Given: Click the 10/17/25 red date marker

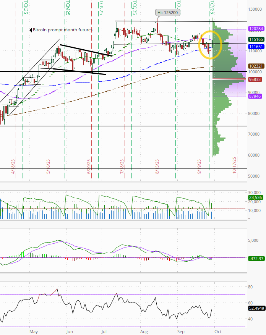Looking at the screenshot, I should (234, 165).
